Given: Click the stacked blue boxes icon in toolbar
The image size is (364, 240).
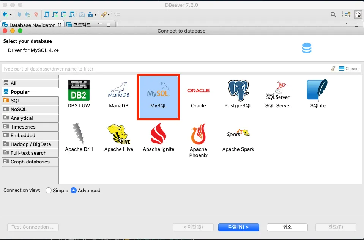Looking at the screenshot, I should 90,15.
